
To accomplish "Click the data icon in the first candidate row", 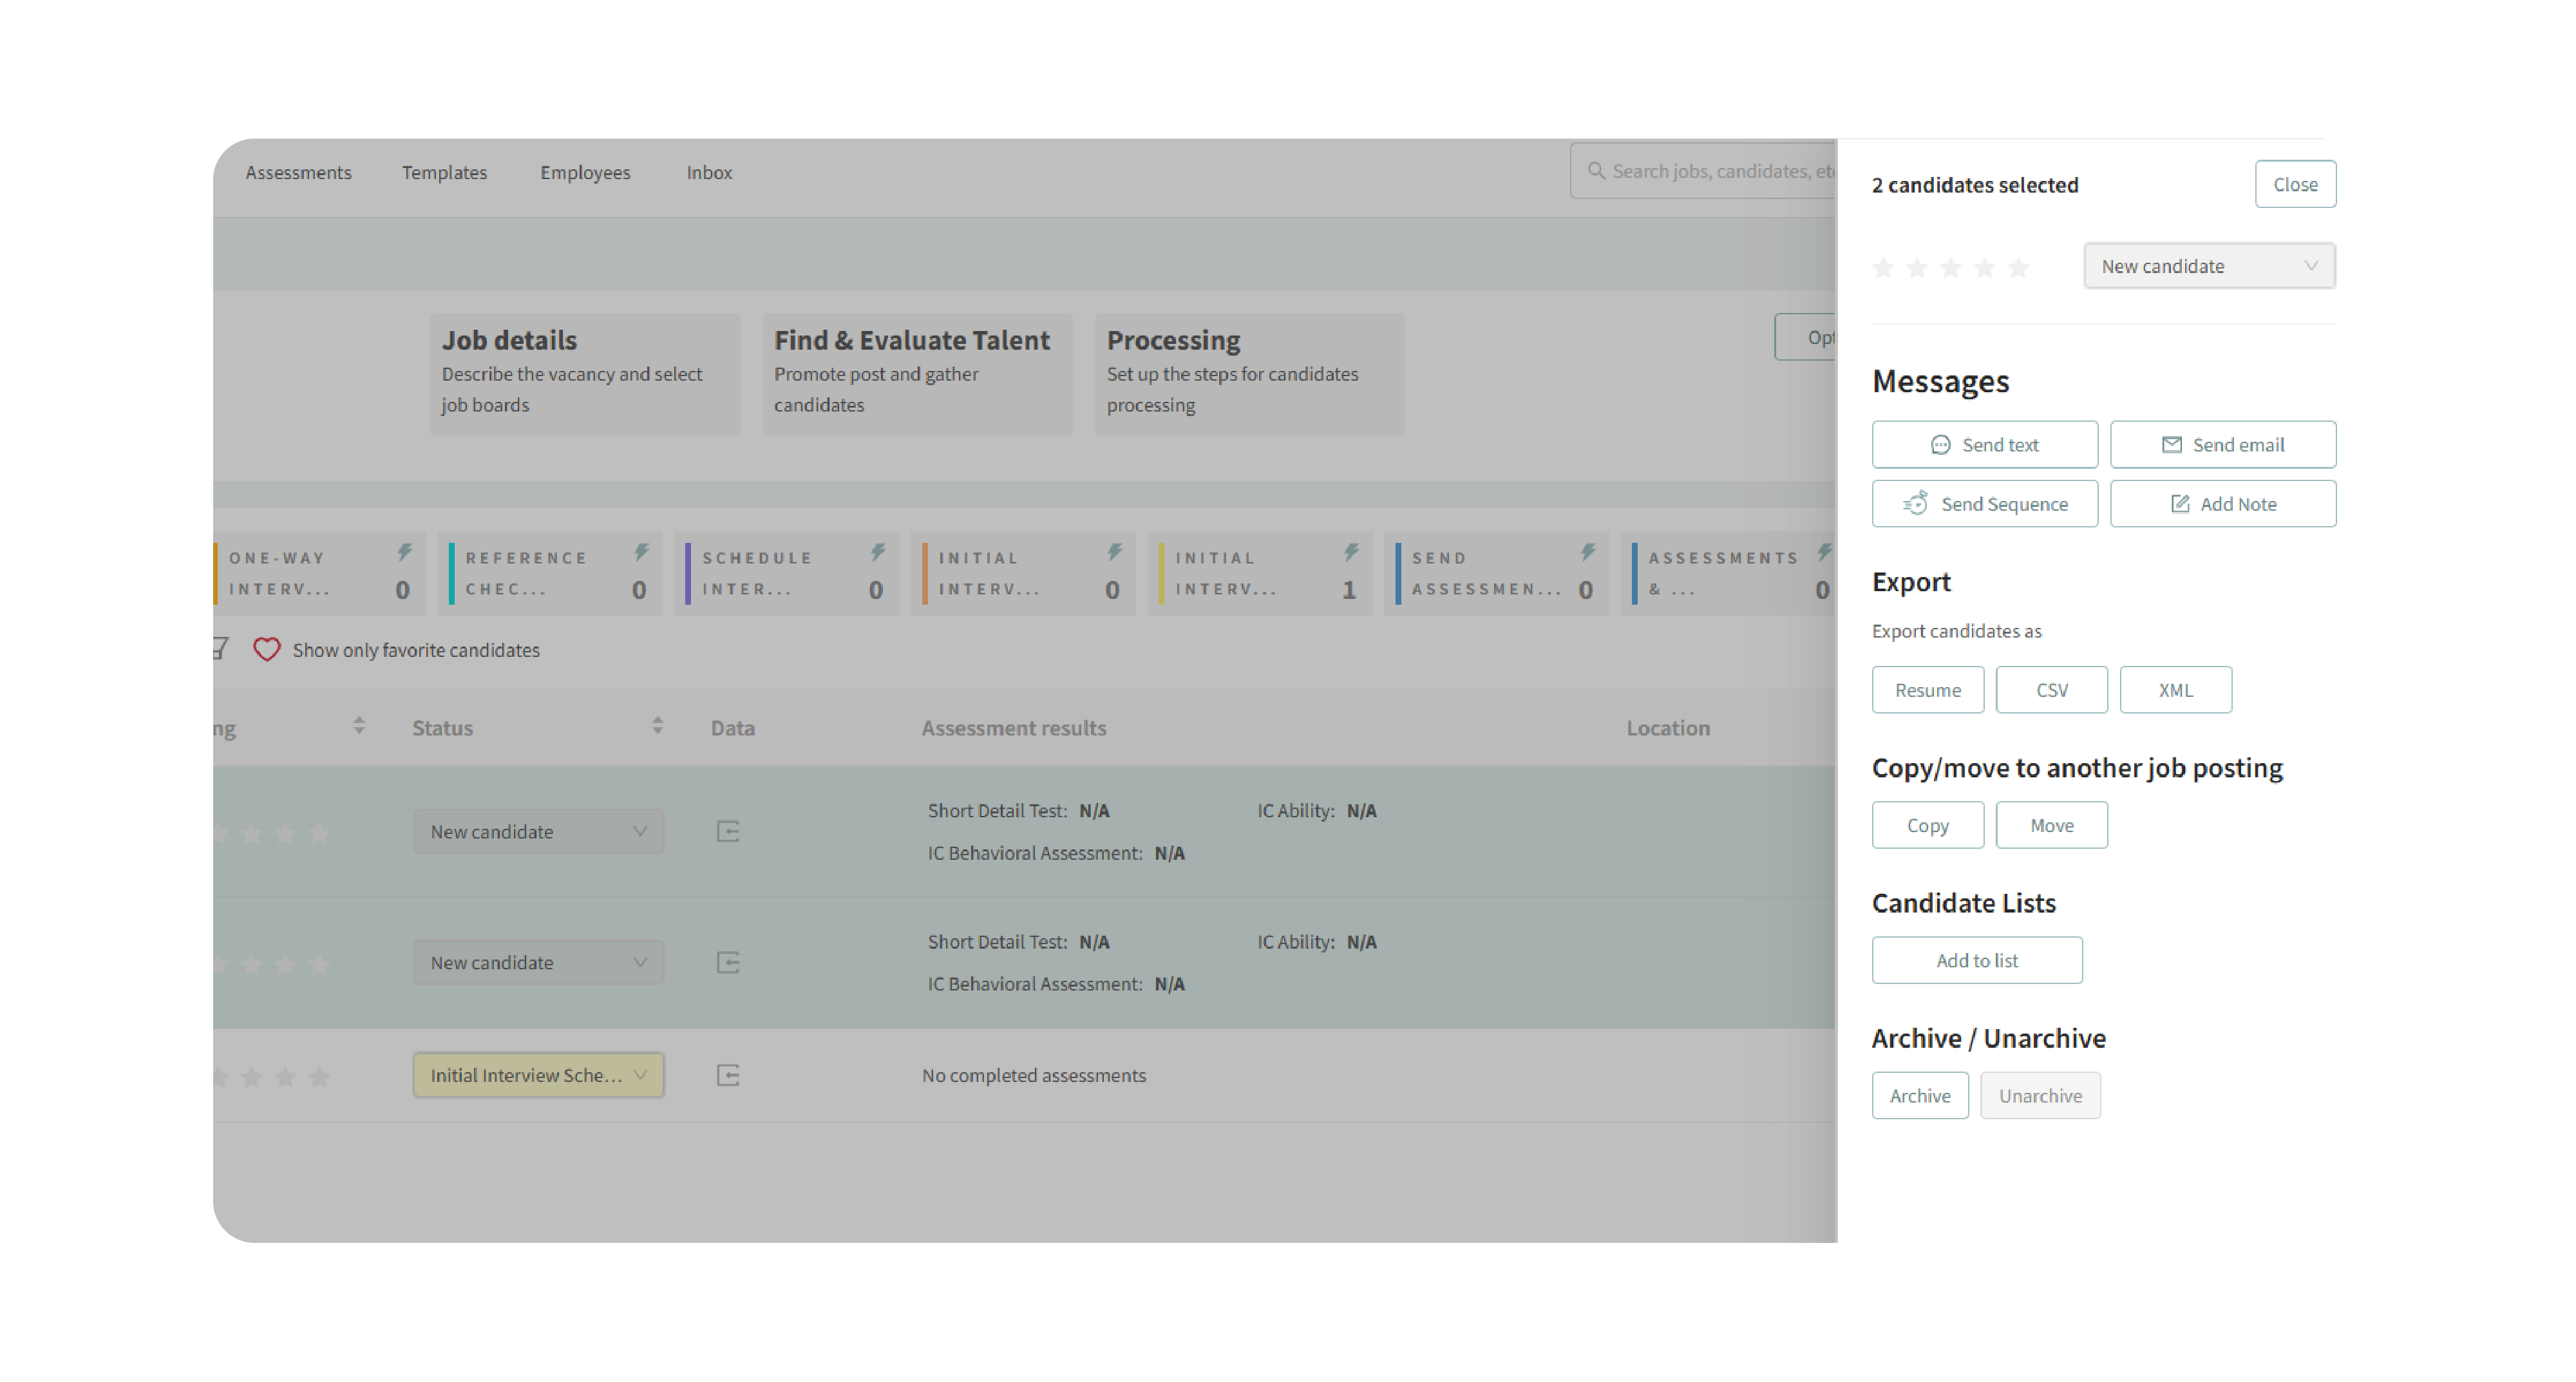I will point(728,831).
